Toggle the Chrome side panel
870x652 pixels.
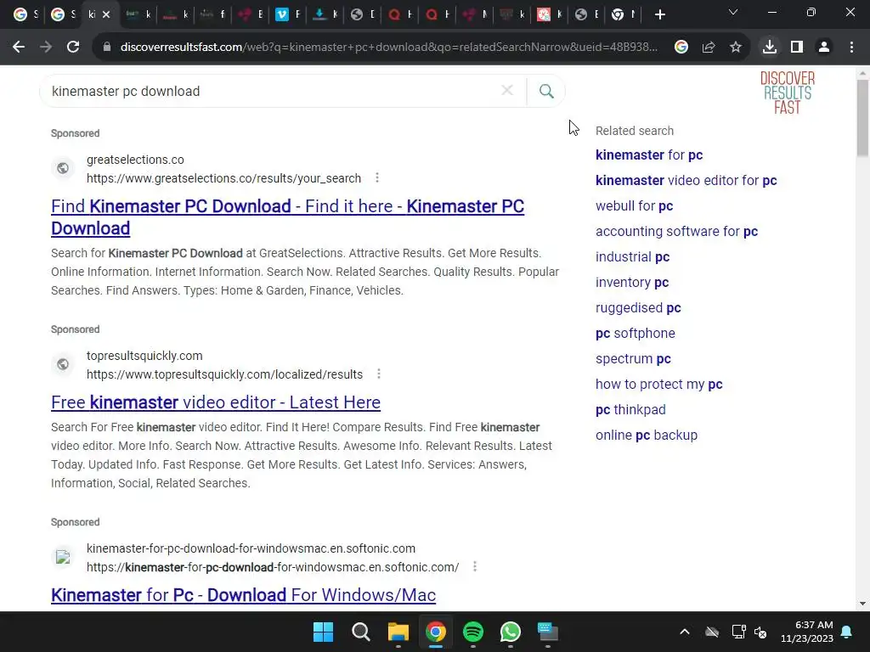(x=797, y=48)
